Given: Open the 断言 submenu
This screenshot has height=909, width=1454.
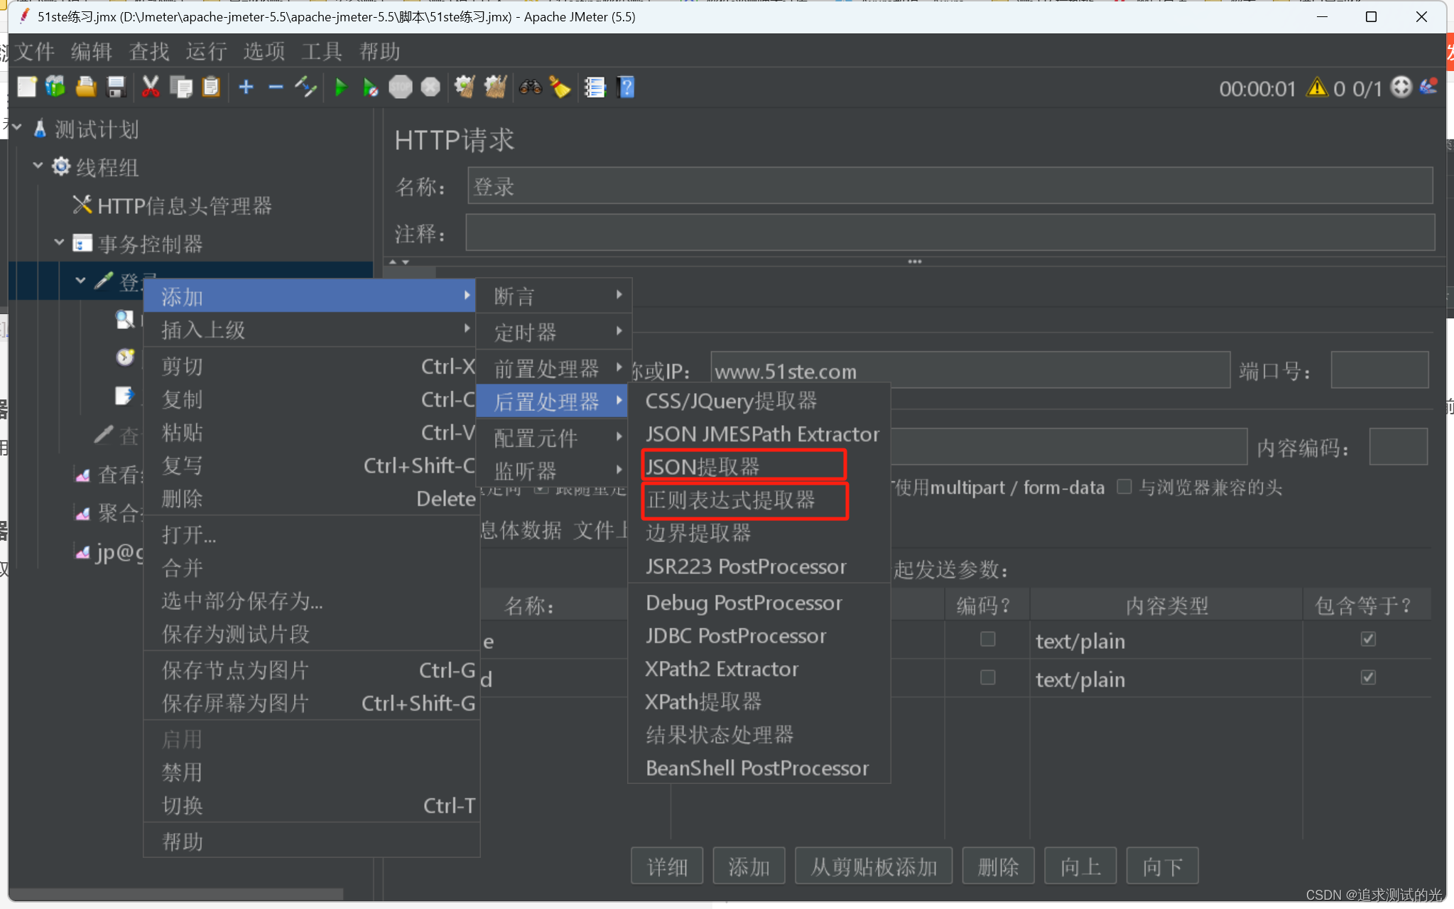Looking at the screenshot, I should coord(553,296).
